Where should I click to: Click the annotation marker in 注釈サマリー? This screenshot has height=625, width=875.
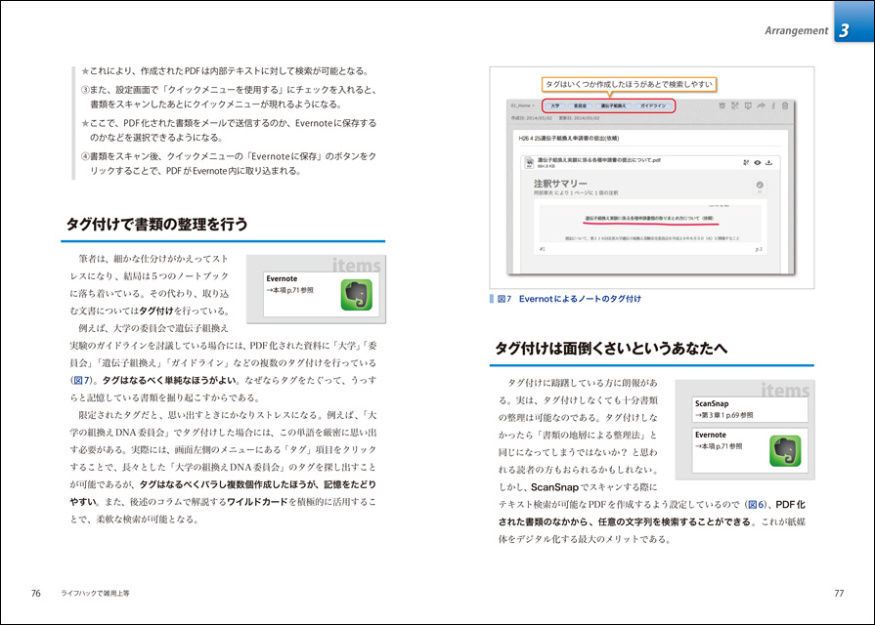pyautogui.click(x=759, y=184)
